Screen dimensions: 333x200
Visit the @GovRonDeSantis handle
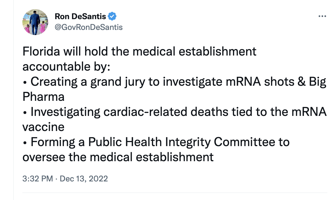(89, 27)
